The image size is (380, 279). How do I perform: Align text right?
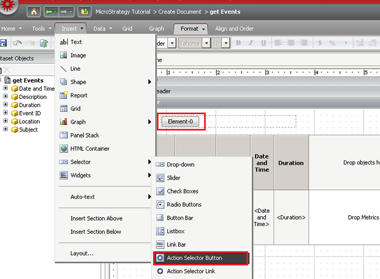[x=303, y=43]
